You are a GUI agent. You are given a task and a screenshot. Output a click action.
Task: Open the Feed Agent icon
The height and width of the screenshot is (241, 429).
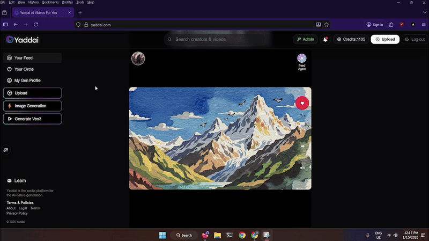click(302, 59)
